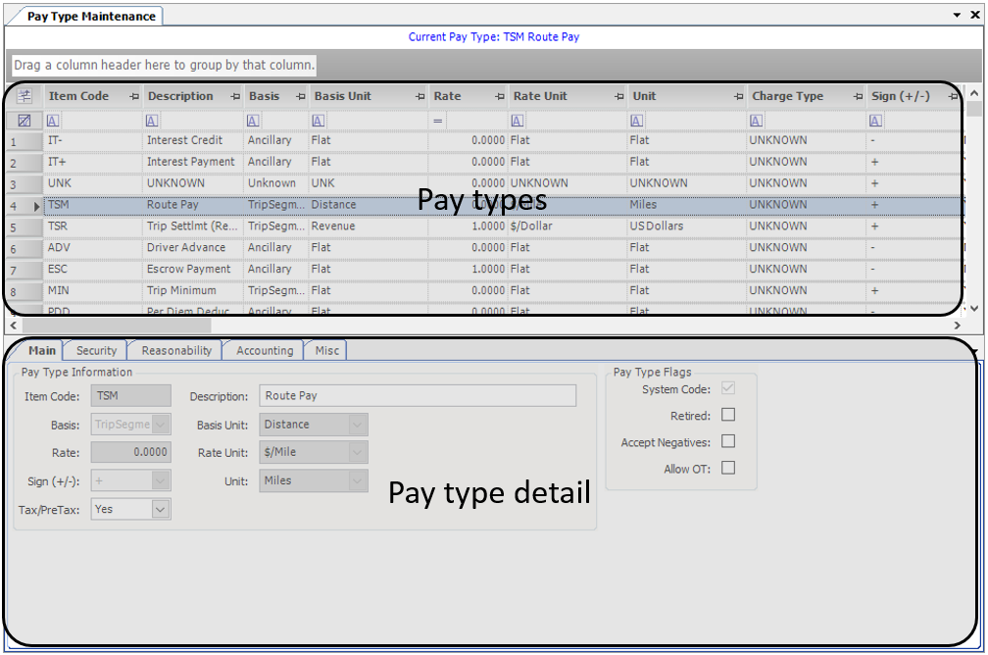Click the pin icon on the Basis column

pos(302,96)
